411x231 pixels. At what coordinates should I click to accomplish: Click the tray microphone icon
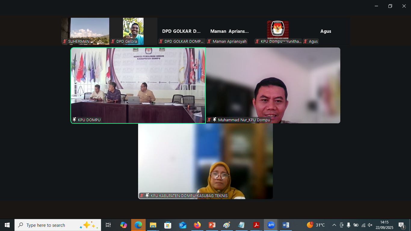pos(348,225)
